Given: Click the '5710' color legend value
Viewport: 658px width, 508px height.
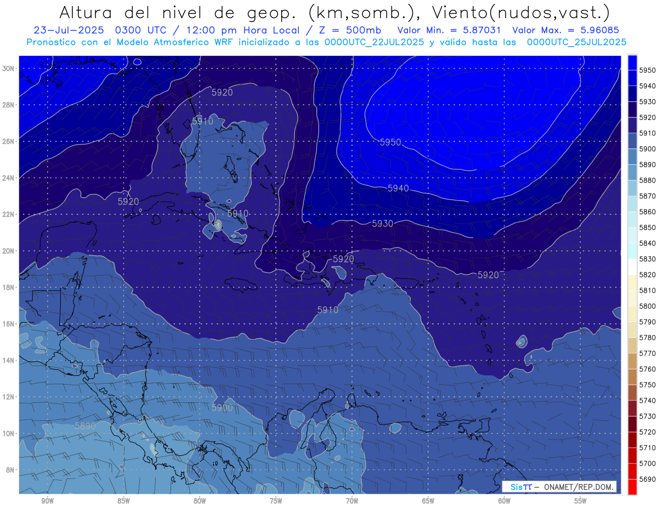Looking at the screenshot, I should [x=647, y=447].
